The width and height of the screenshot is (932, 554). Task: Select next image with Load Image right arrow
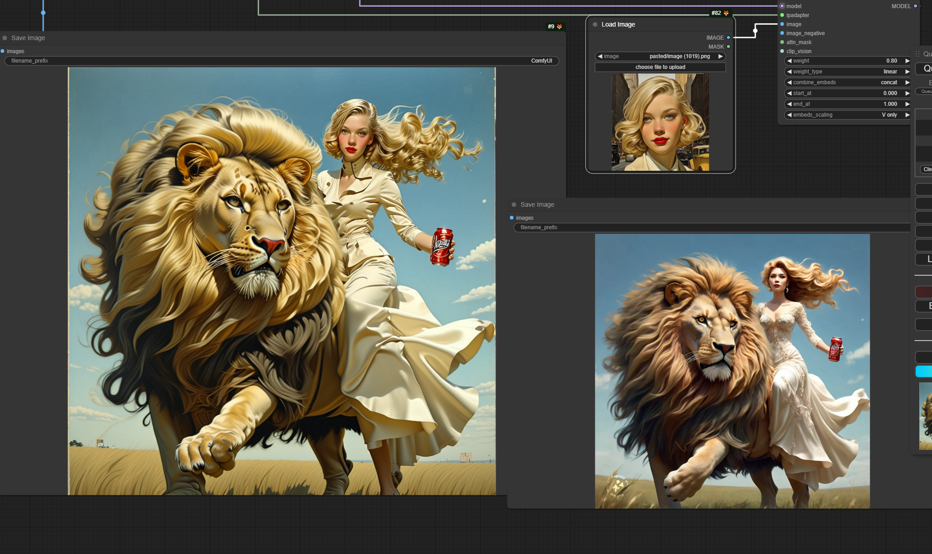(x=721, y=56)
